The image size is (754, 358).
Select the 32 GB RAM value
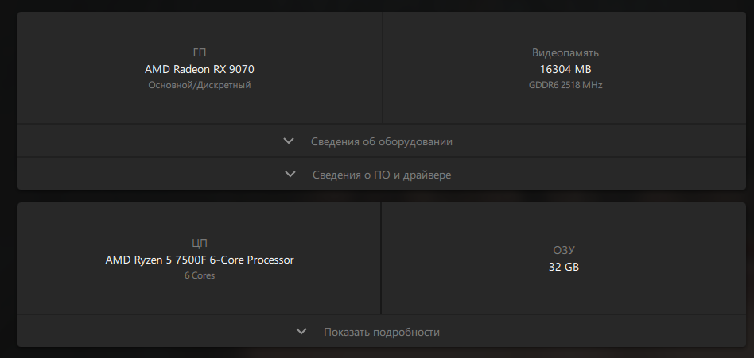pyautogui.click(x=564, y=267)
